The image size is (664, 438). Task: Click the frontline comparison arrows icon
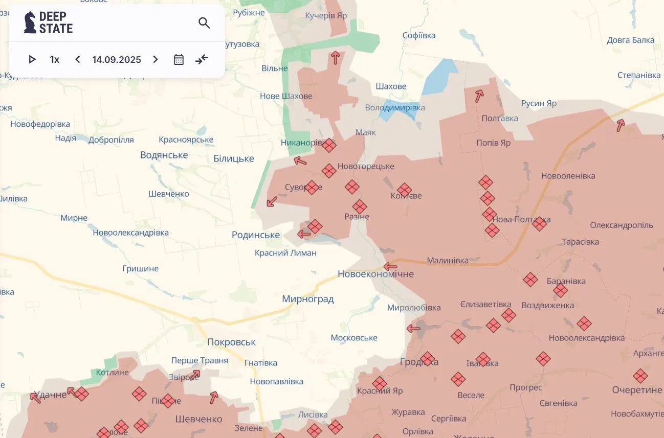tap(201, 59)
